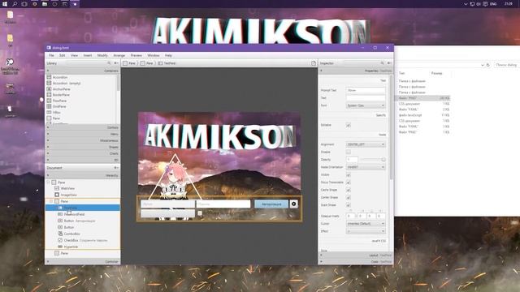The image size is (520, 292).
Task: Expand the Shapes library section
Action: (83, 147)
